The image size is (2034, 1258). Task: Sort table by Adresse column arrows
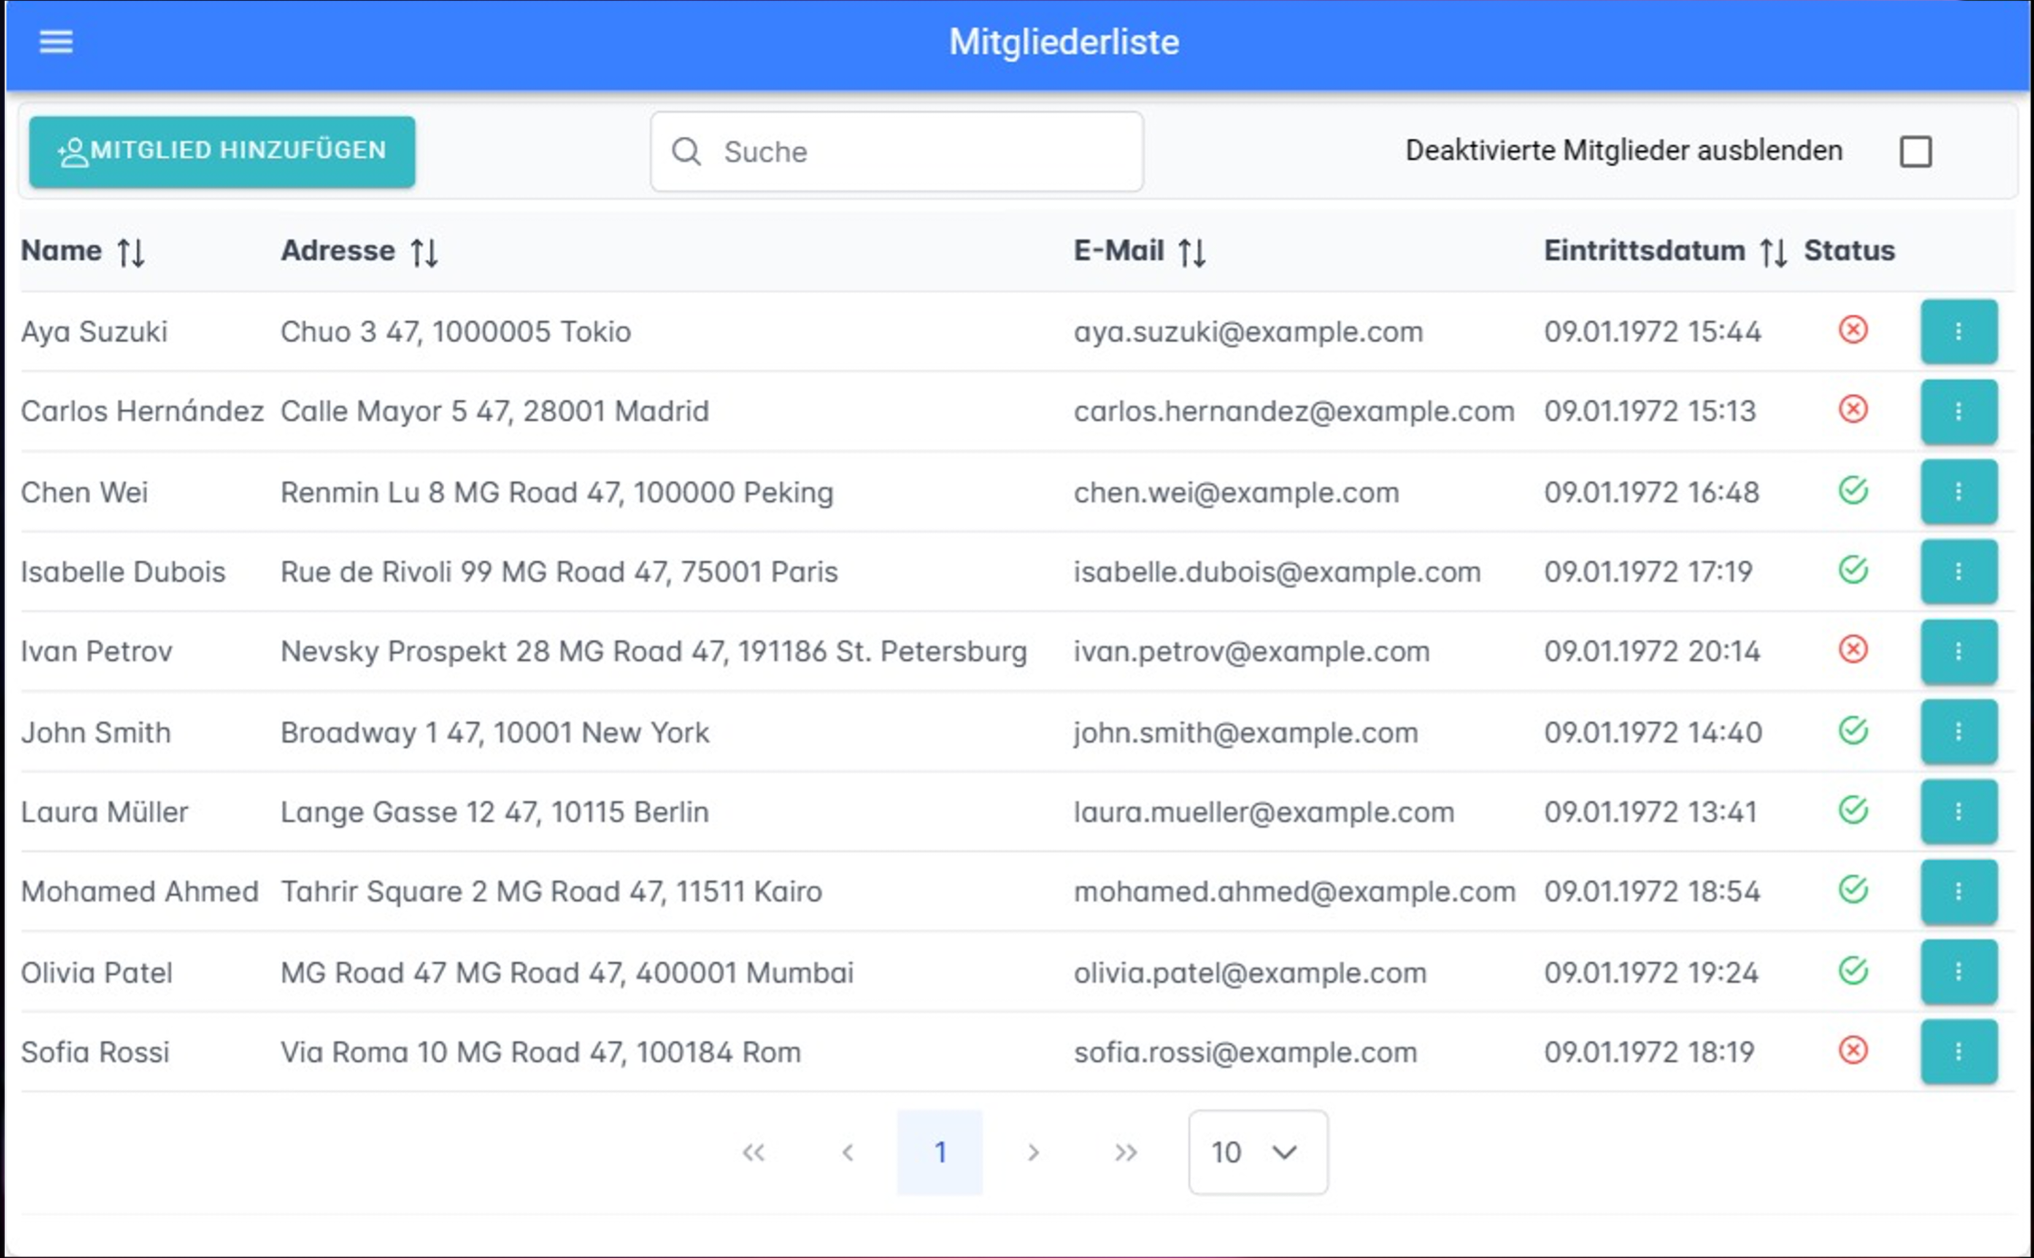pos(423,252)
